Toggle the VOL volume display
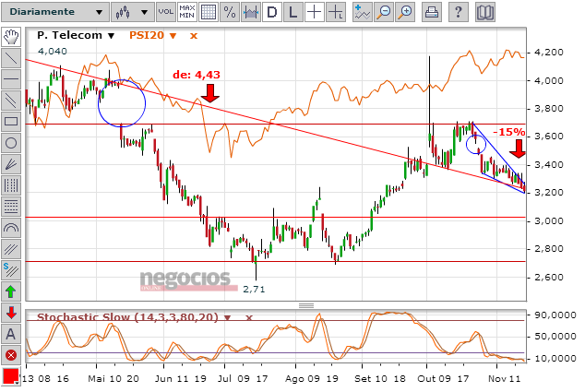Screen dimensions: 585x392 point(166,12)
